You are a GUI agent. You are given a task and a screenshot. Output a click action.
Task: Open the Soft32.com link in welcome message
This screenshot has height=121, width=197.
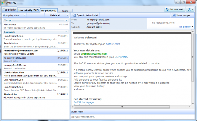click(x=113, y=44)
